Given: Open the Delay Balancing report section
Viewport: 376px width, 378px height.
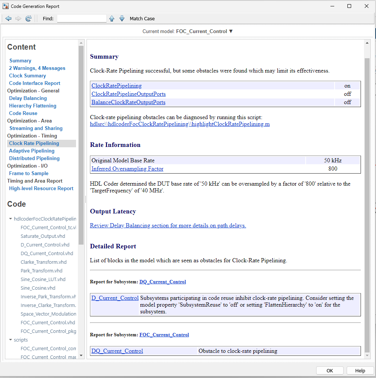Looking at the screenshot, I should coord(28,98).
